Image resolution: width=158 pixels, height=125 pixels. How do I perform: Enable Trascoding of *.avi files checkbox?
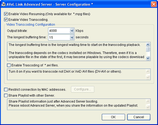coord(9,65)
